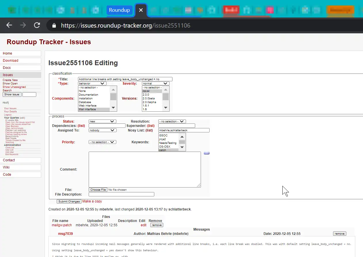Viewport: 363px width, 257px height.
Task: Open the Home menu item
Action: [20, 53]
